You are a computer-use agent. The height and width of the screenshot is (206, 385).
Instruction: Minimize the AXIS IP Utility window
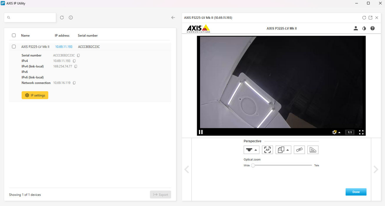[x=356, y=3]
